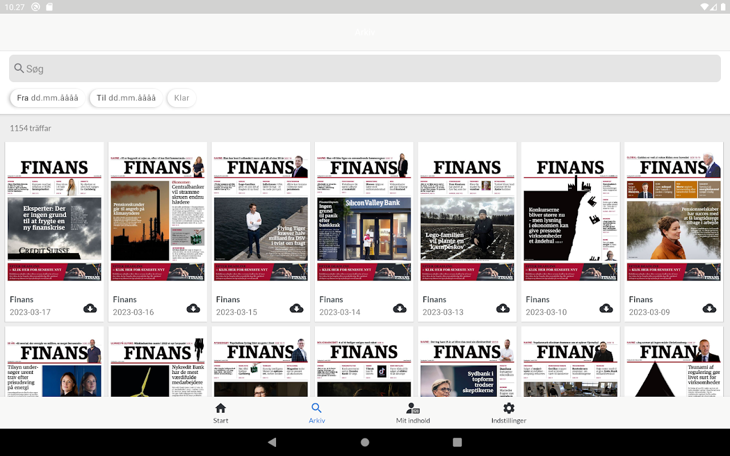
Task: Click the 2023-03-14 date label
Action: click(x=340, y=312)
